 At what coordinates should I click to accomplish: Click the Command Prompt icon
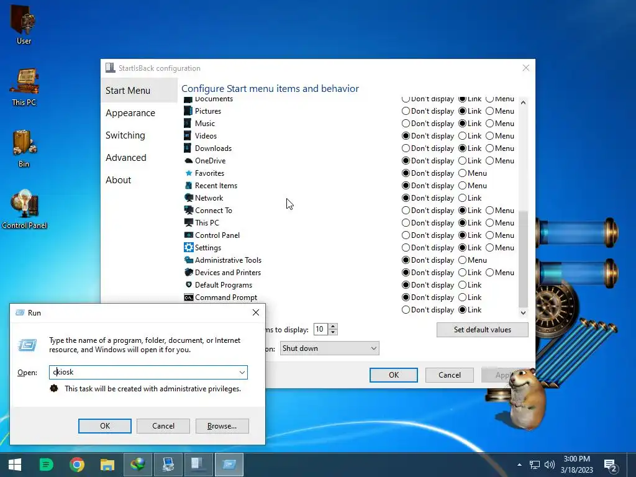189,298
